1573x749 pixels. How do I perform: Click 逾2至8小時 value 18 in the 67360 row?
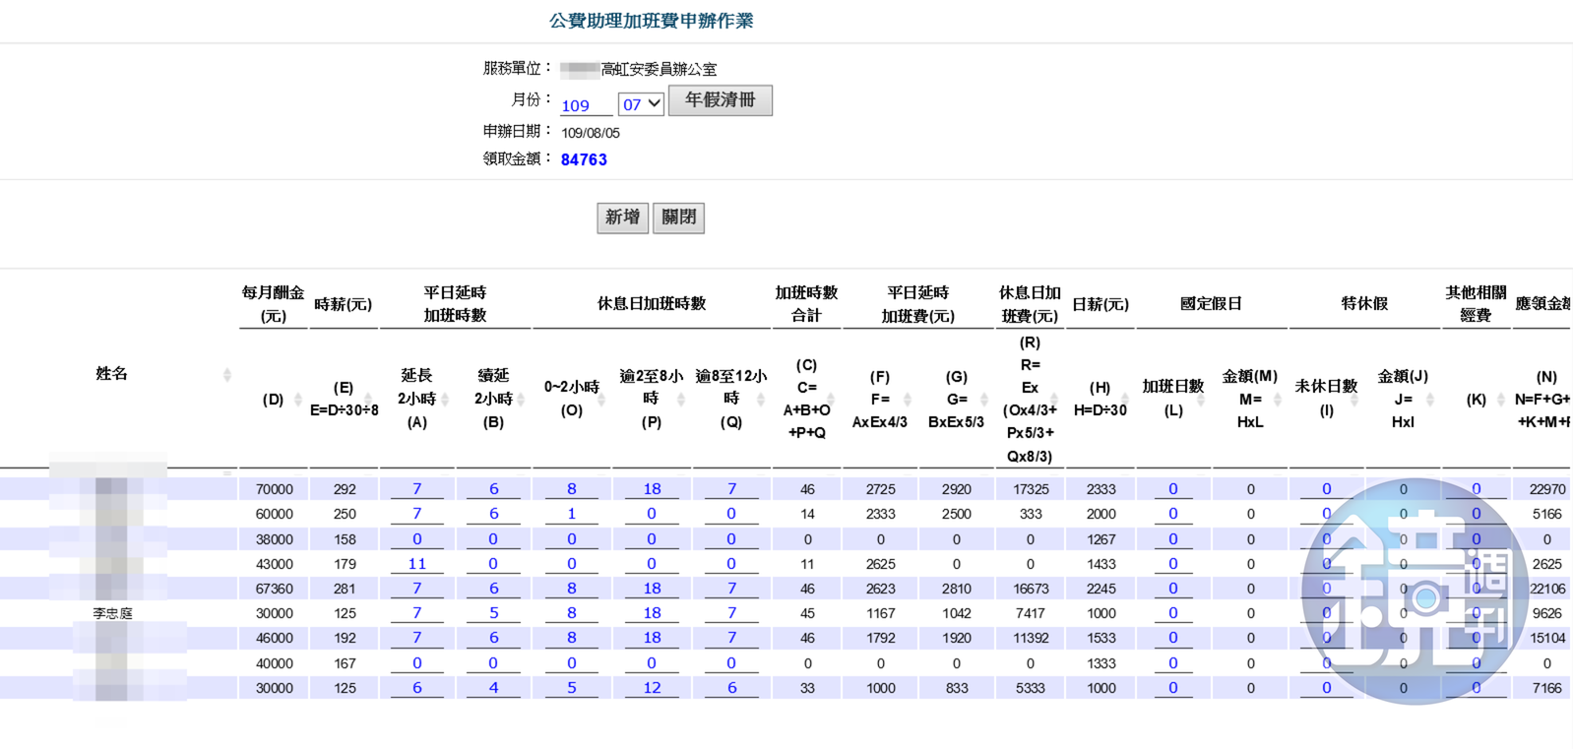click(x=652, y=589)
